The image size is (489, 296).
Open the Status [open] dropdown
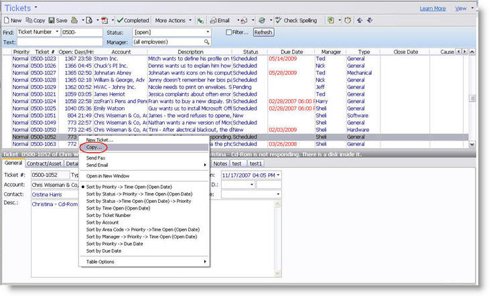pos(206,32)
